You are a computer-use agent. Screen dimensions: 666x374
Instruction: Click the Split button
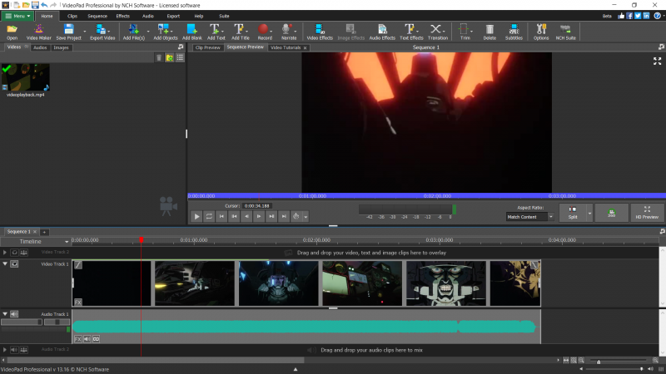573,213
